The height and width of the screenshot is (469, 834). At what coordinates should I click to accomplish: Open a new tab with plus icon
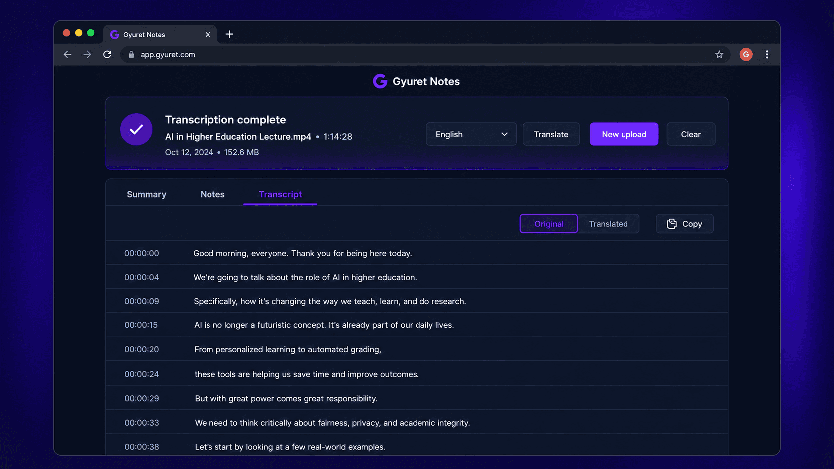(x=229, y=34)
